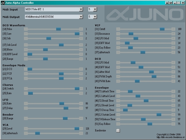Increase Resonance with its plus button
Image resolution: width=186 pixels, height=140 pixels.
173,34
